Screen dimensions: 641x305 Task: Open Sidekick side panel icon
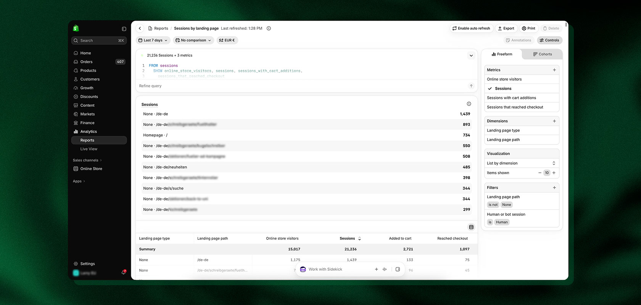398,269
